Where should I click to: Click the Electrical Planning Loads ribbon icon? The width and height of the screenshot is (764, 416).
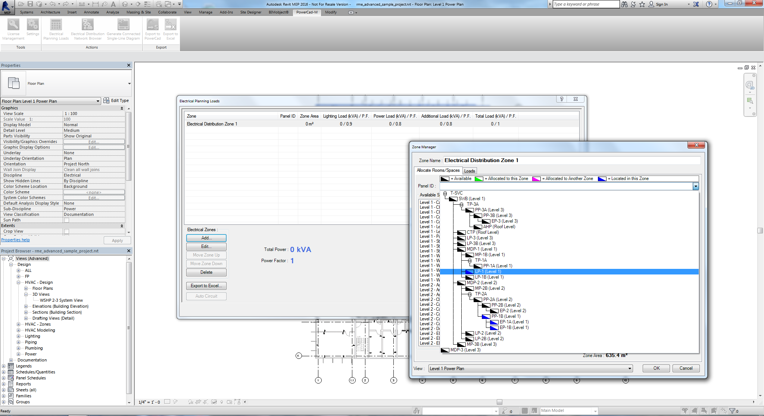(56, 25)
